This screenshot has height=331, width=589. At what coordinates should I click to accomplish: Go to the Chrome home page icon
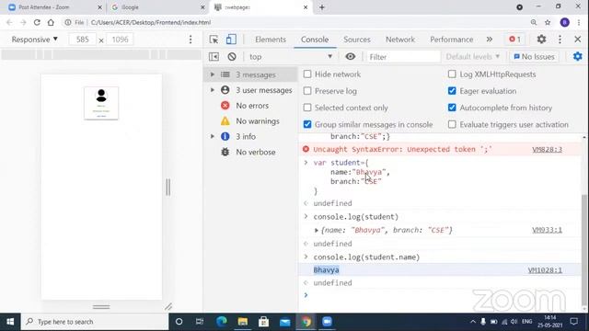tap(51, 22)
